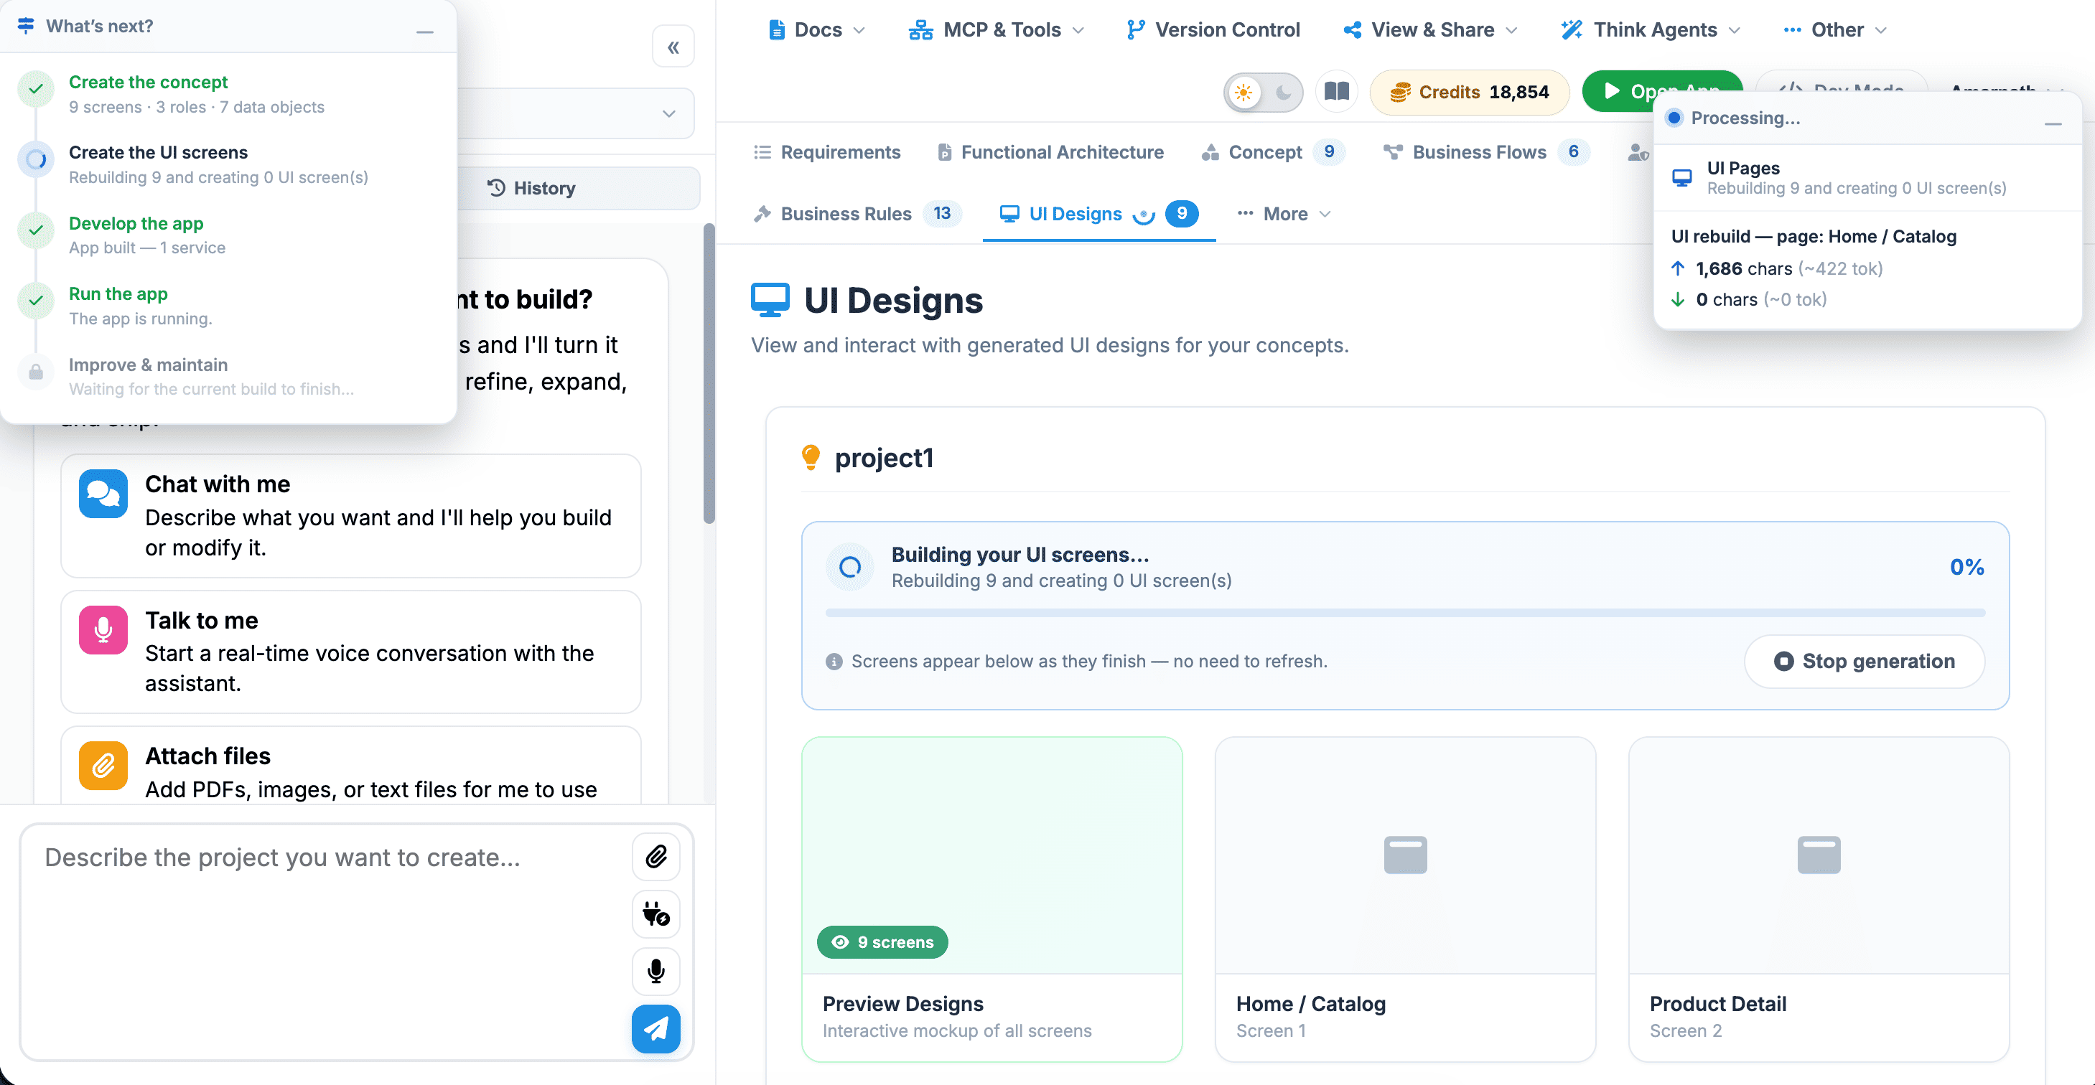Click the microphone icon in chat input
Viewport: 2095px width, 1085px height.
656,971
